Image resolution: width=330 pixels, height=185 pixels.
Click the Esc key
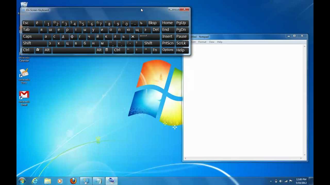[x=28, y=23]
